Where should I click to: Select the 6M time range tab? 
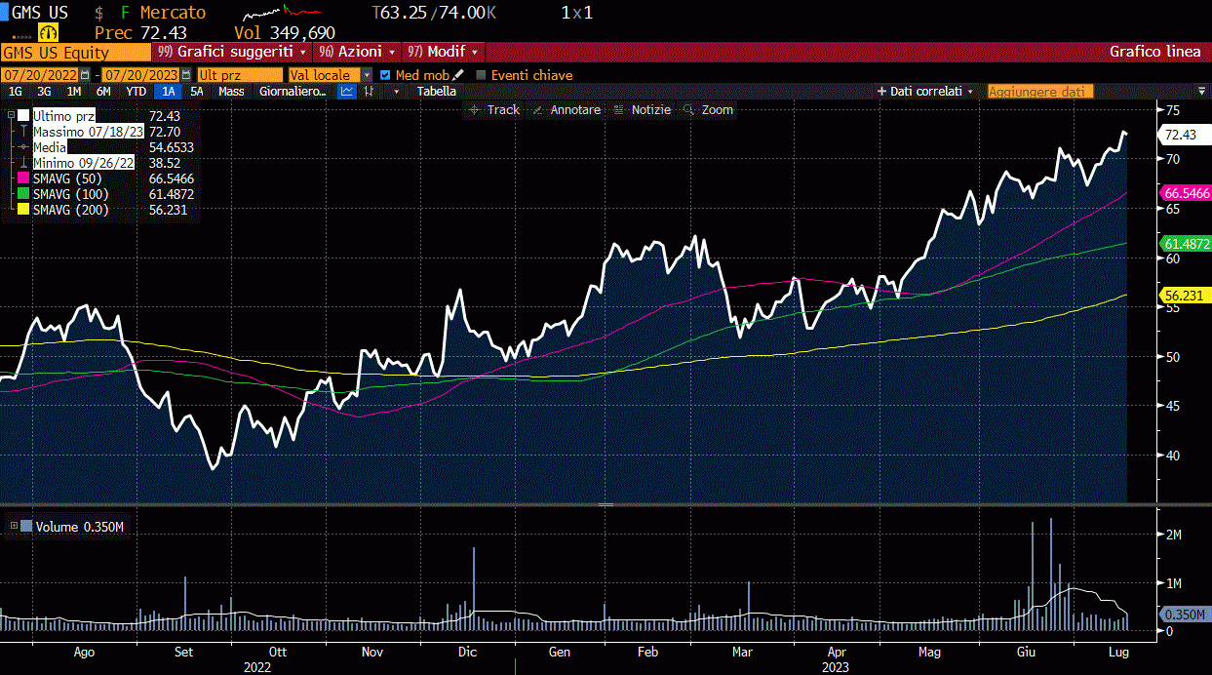coord(103,92)
